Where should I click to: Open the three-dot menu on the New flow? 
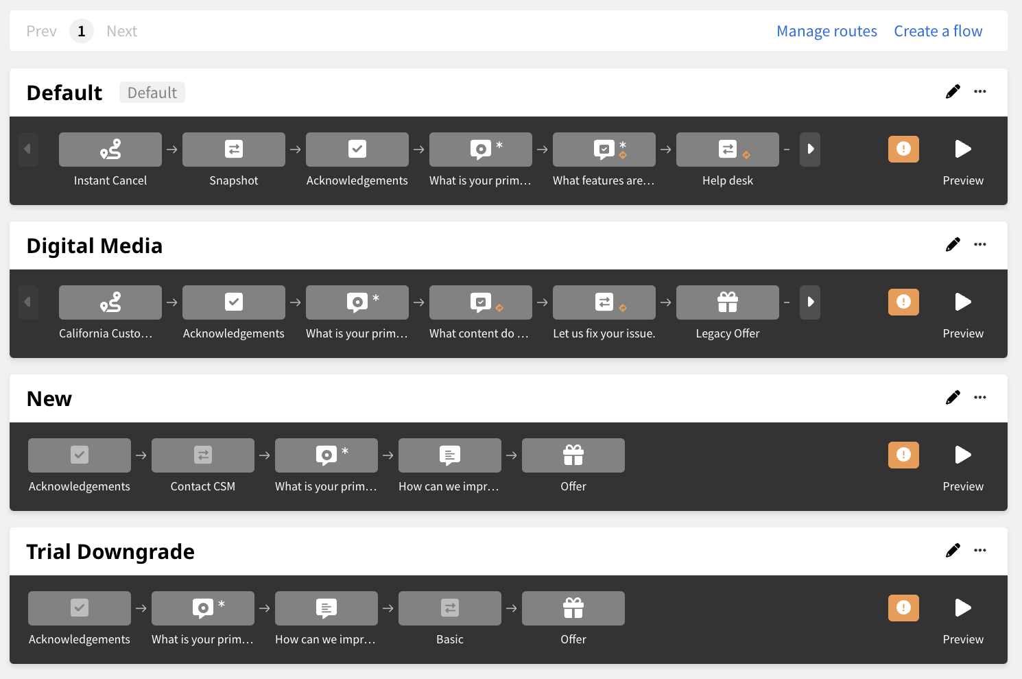(x=979, y=397)
